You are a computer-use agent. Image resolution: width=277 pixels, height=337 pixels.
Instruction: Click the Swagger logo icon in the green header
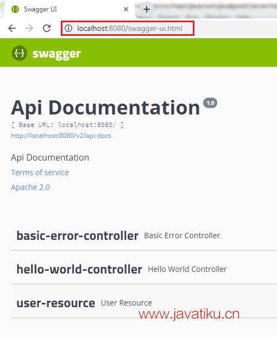[x=20, y=53]
